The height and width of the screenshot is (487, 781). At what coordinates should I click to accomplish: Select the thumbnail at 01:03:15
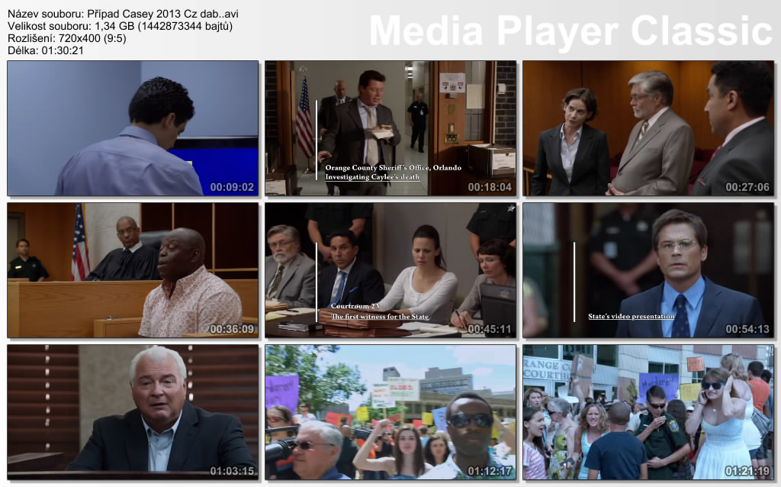[133, 411]
